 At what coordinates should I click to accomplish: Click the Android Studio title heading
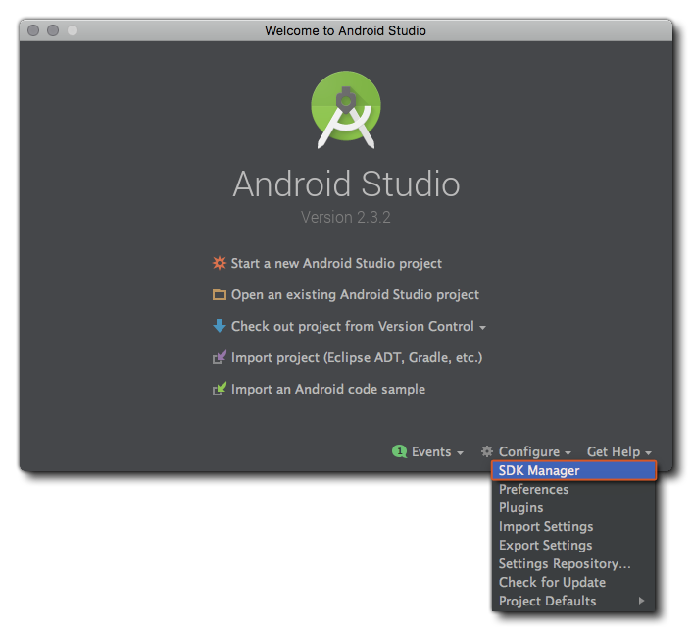tap(346, 184)
